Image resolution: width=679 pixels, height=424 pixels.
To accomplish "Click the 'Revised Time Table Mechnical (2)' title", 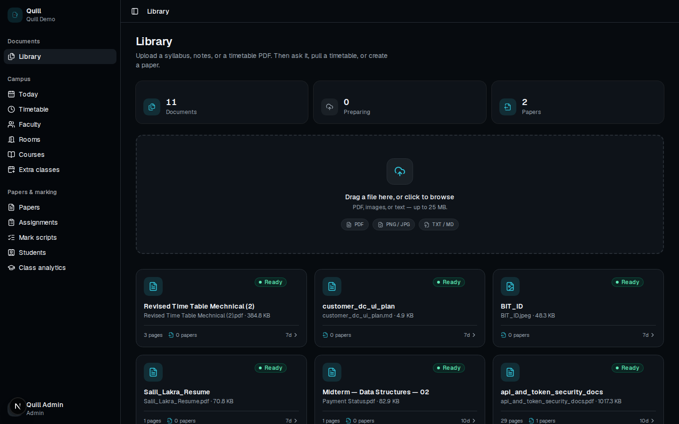I will coord(199,306).
